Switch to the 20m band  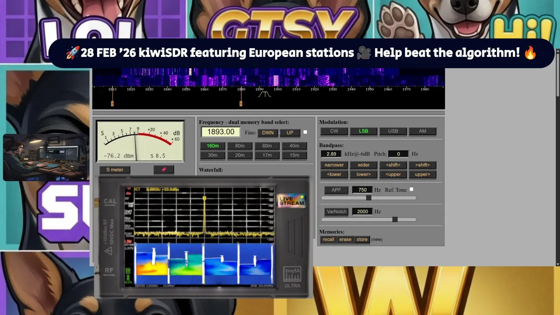[x=240, y=155]
